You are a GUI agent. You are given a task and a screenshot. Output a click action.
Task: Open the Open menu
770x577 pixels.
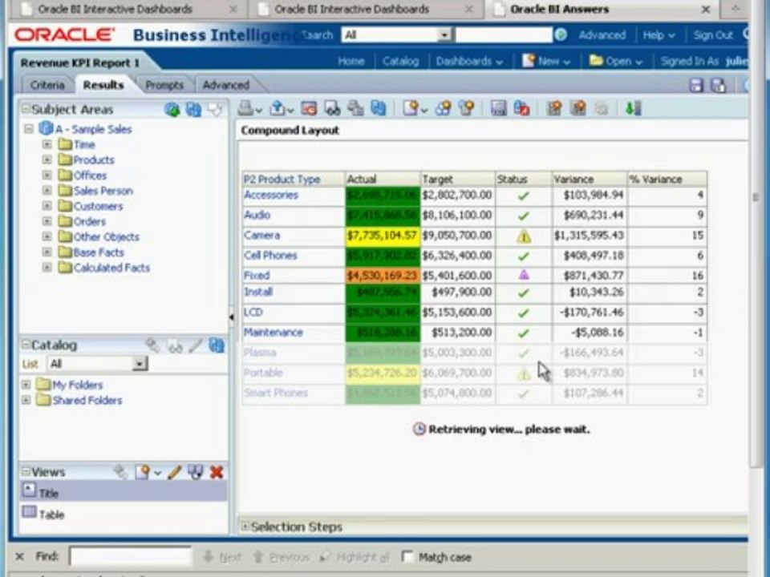[x=616, y=62]
